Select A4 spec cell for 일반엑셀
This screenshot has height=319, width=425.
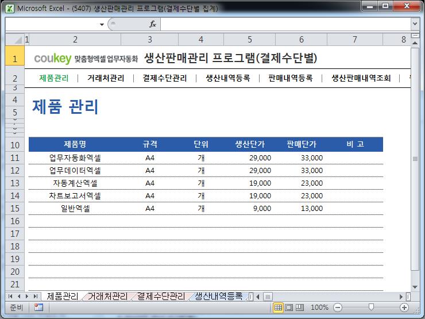coord(150,209)
